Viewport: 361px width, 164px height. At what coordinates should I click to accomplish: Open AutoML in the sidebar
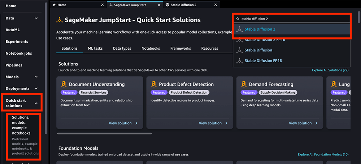(12, 30)
